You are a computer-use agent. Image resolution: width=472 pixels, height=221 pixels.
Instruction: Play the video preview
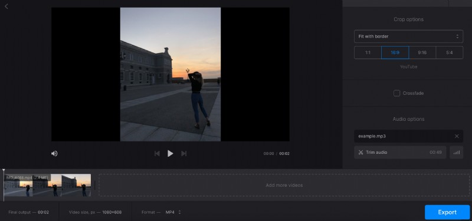[x=170, y=154]
